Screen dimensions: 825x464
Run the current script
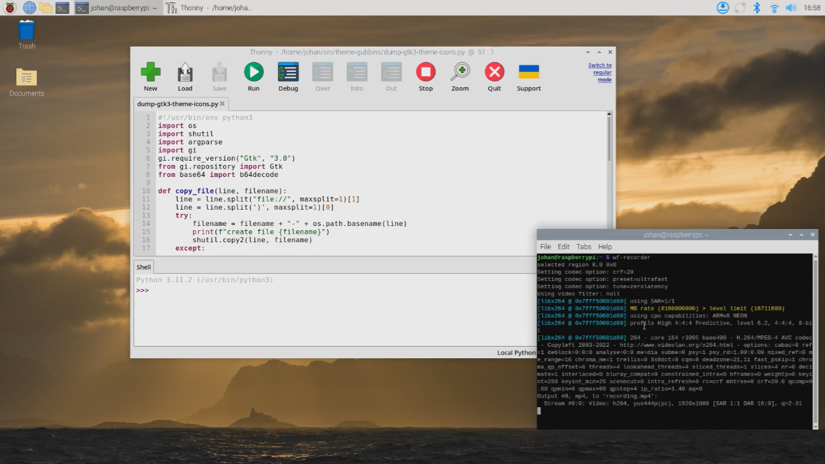click(254, 72)
